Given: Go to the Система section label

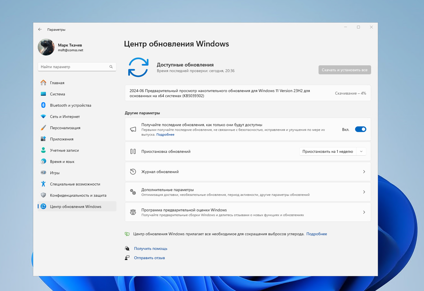Looking at the screenshot, I should [57, 94].
